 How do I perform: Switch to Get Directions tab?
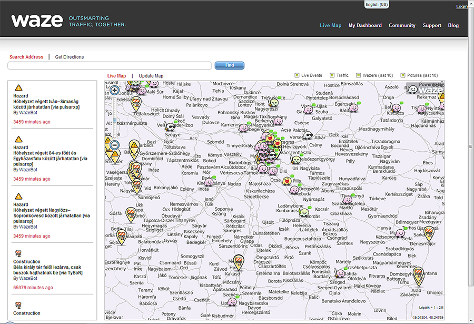point(69,57)
